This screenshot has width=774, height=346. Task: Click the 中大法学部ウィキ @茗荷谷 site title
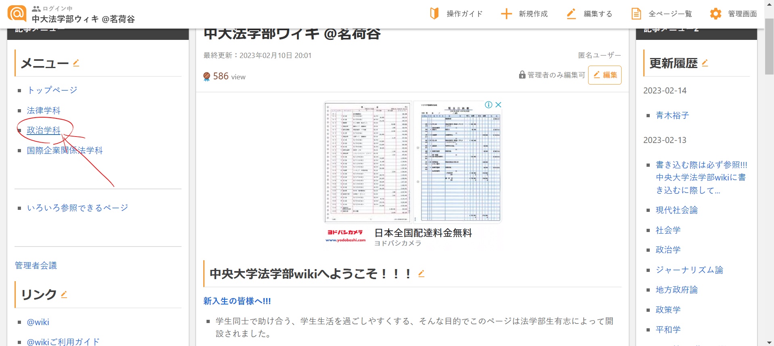pyautogui.click(x=83, y=19)
